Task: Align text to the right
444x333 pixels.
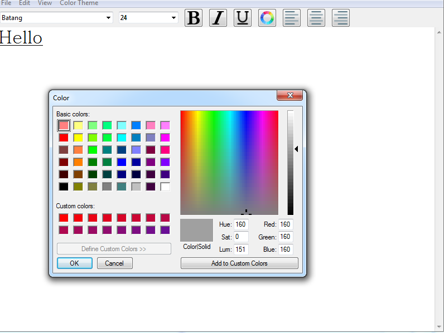Action: click(341, 18)
